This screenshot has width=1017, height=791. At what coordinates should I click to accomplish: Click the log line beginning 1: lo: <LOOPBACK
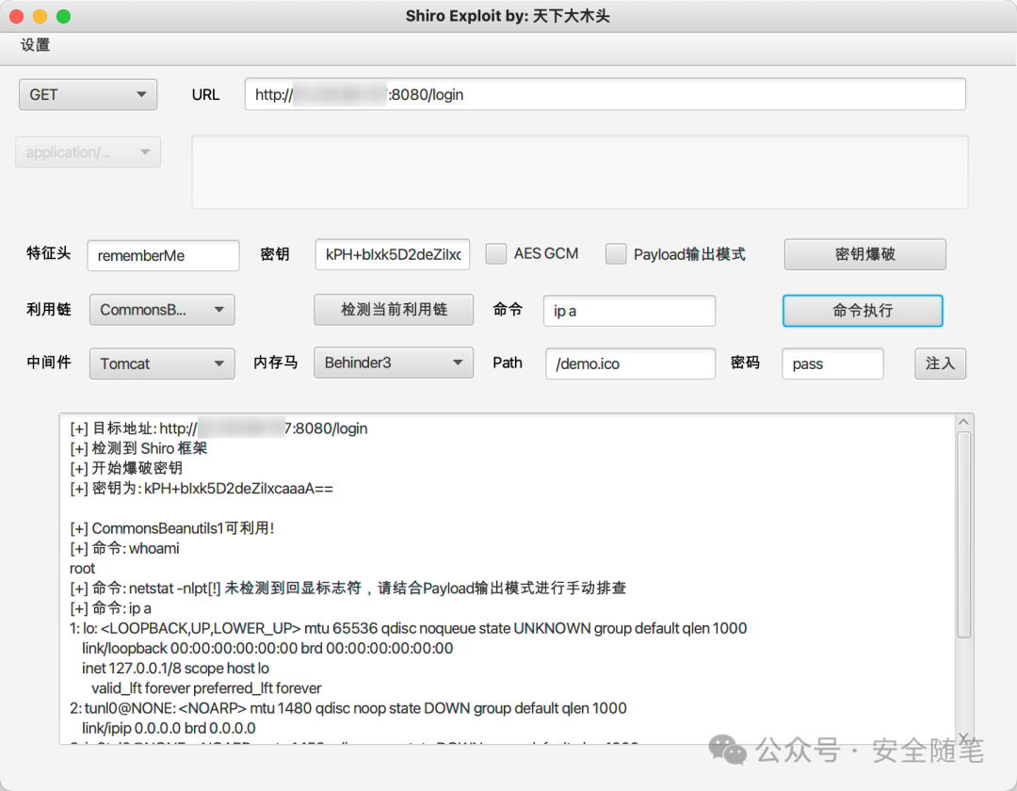click(x=408, y=628)
